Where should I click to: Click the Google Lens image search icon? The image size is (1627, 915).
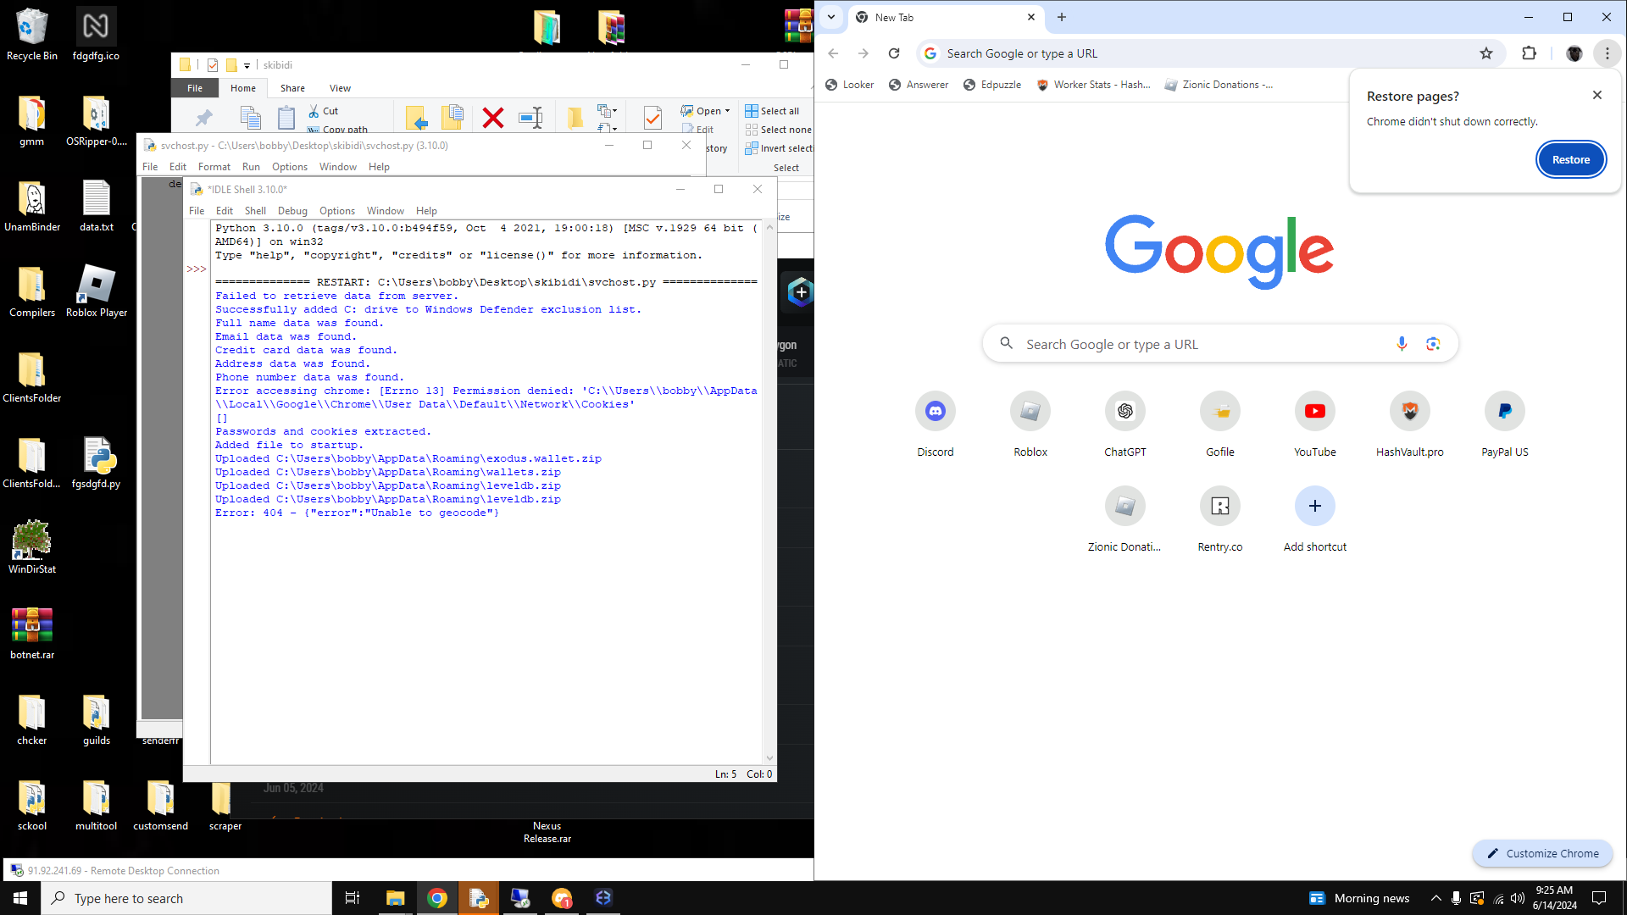click(1433, 344)
